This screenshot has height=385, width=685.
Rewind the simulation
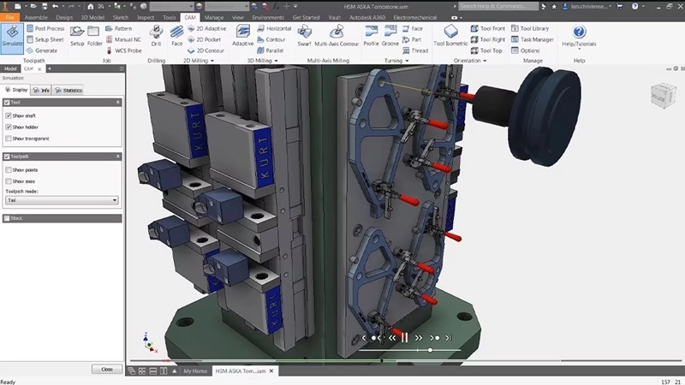(392, 338)
